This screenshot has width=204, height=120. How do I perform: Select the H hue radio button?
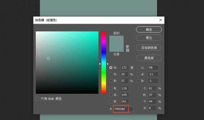(111, 68)
